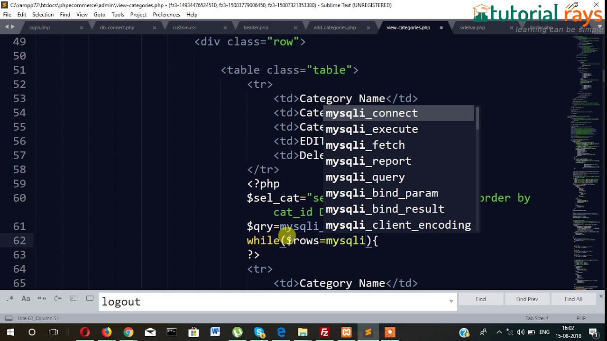Screen dimensions: 607x341
Task: Toggle wrap-around search option
Action: [58, 299]
